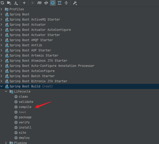
Task: Collapse the Lifecycle node
Action: 6,92
